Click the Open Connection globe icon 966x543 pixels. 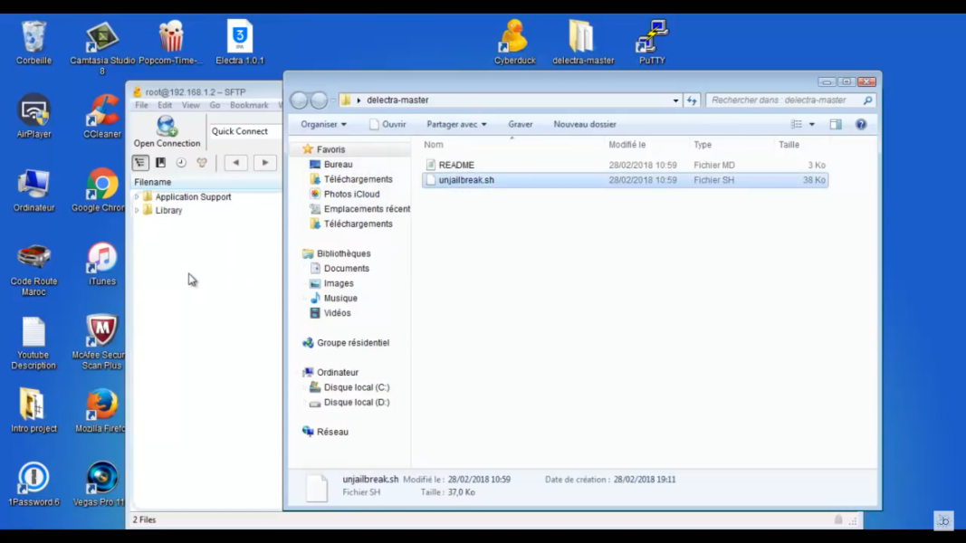(x=167, y=126)
